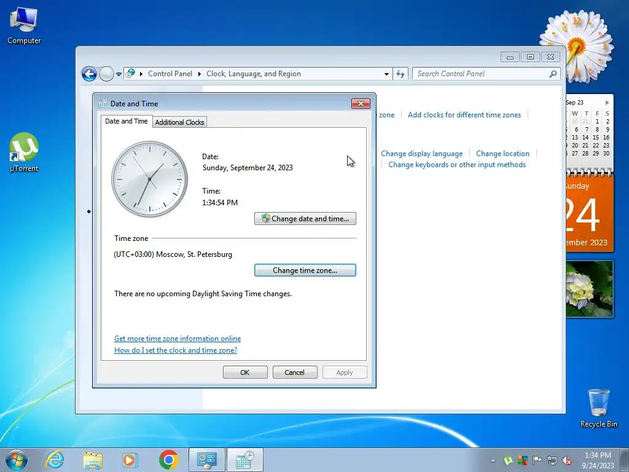Select day 21 in the calendar gadget
The width and height of the screenshot is (629, 472).
(x=585, y=145)
